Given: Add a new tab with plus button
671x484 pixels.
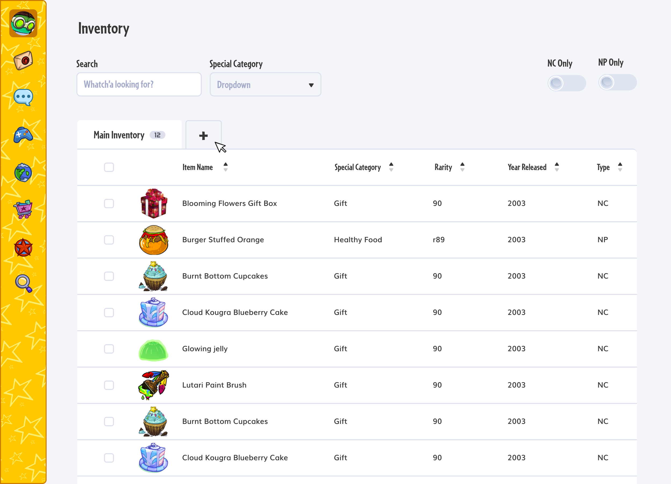Looking at the screenshot, I should (x=203, y=136).
